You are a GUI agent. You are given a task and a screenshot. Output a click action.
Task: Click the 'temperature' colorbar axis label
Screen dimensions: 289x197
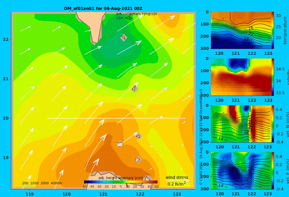coord(285,30)
